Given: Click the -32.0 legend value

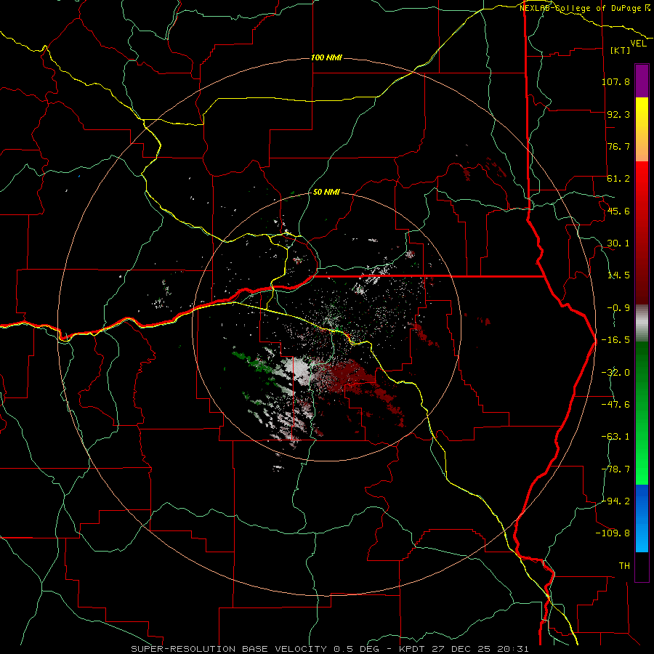Looking at the screenshot, I should coord(615,373).
